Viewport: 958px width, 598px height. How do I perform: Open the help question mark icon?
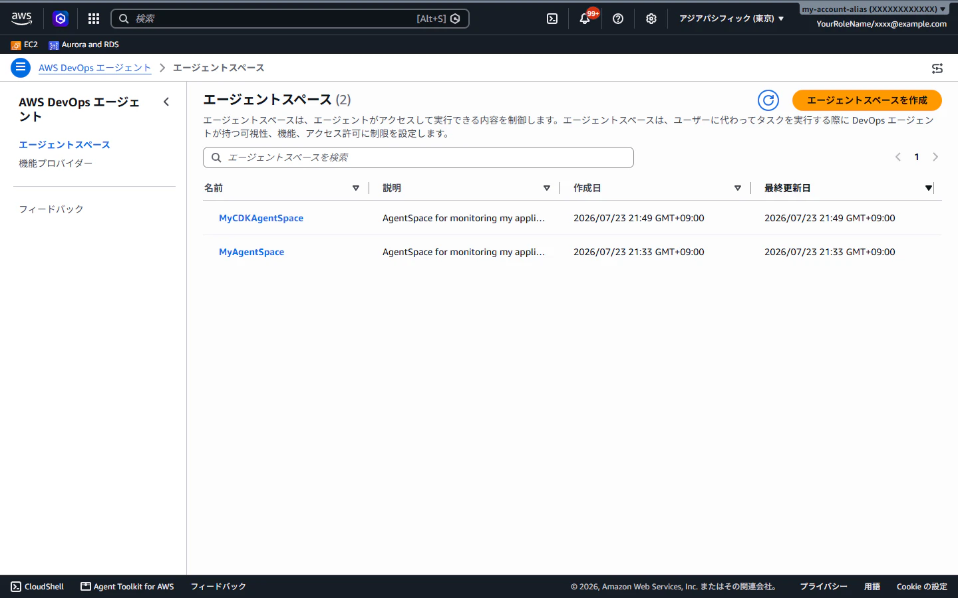click(x=618, y=19)
